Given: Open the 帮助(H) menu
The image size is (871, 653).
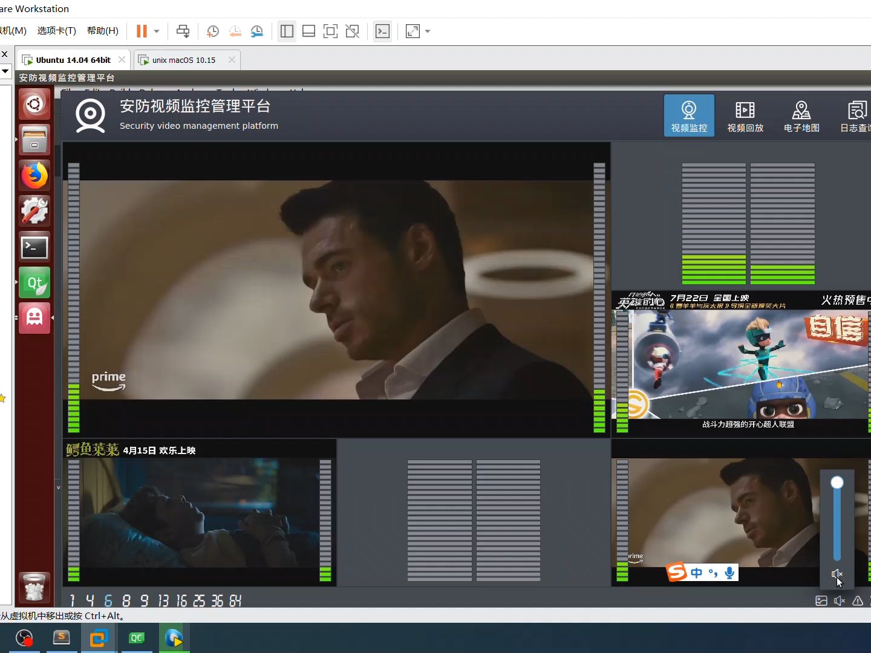Looking at the screenshot, I should tap(103, 31).
